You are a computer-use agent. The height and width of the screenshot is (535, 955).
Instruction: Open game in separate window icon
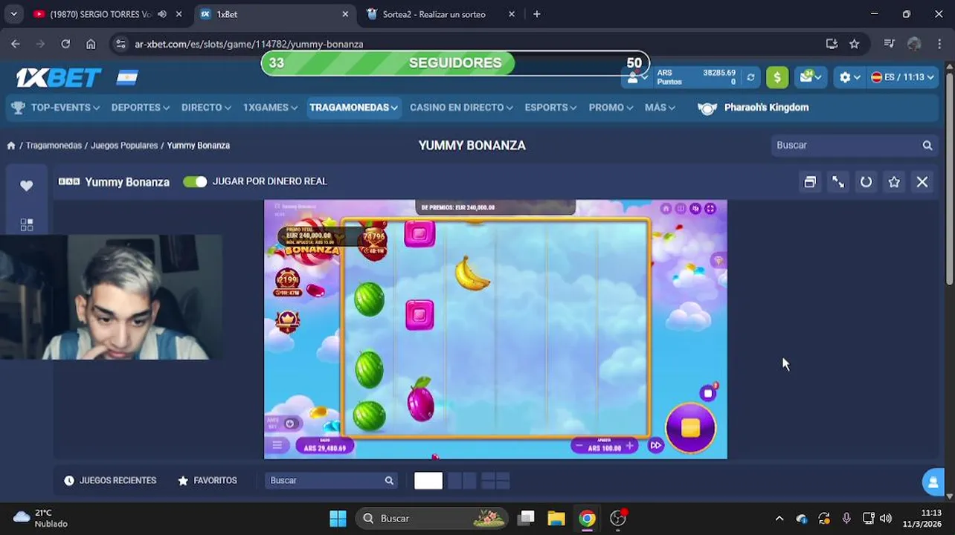click(810, 182)
